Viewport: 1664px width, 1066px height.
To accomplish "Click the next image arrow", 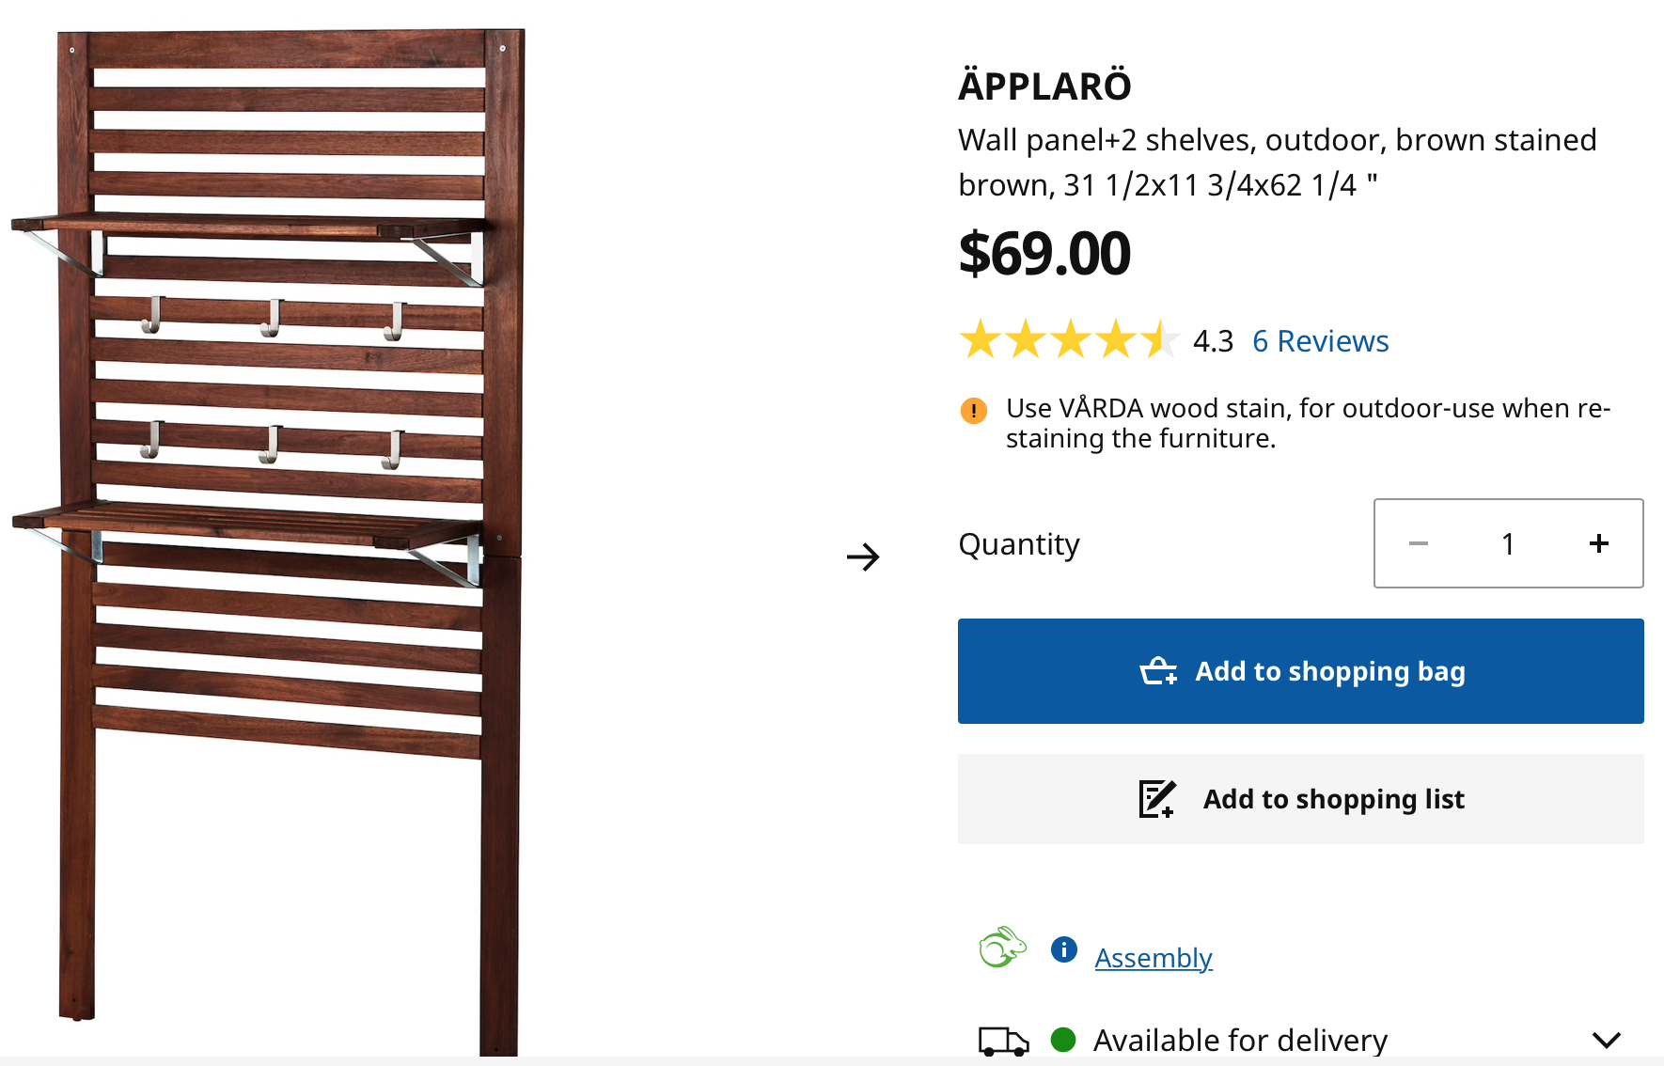I will pos(862,557).
